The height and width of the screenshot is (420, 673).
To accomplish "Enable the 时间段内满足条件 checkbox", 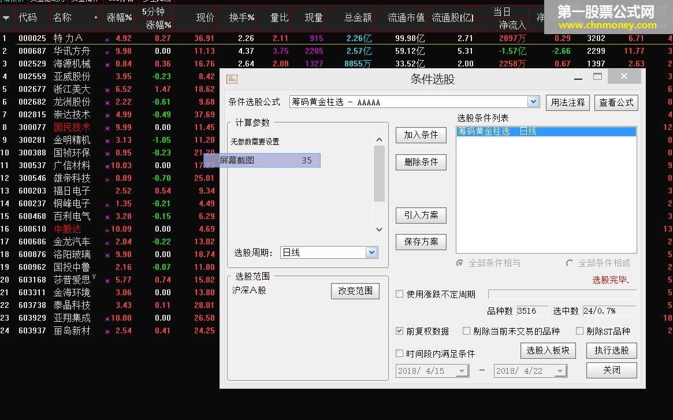I will (399, 353).
